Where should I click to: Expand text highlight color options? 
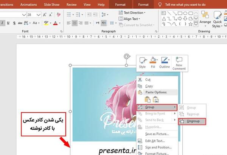(51, 23)
